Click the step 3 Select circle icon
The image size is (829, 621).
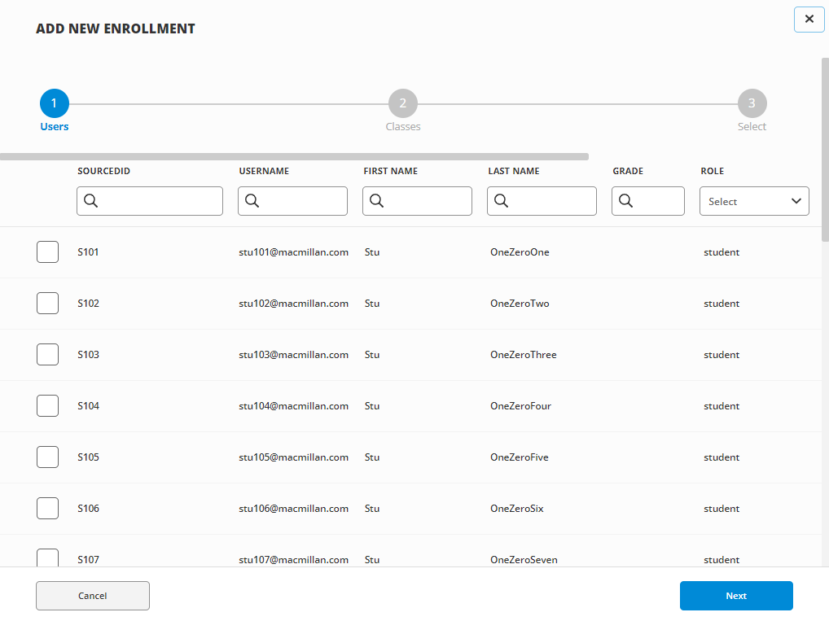click(x=752, y=103)
